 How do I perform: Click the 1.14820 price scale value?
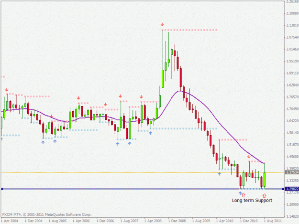pyautogui.click(x=292, y=216)
